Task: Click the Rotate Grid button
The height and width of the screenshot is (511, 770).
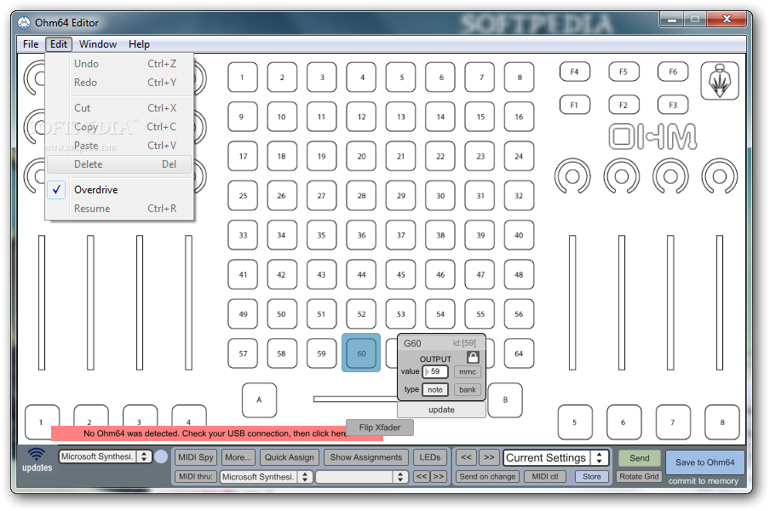Action: coord(639,476)
